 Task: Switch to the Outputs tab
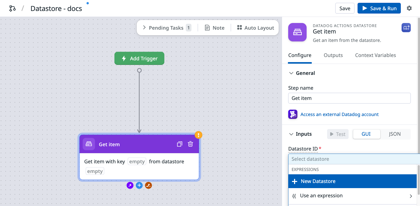click(333, 55)
